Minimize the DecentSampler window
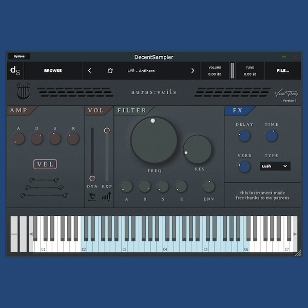308x308 pixels. click(x=284, y=57)
